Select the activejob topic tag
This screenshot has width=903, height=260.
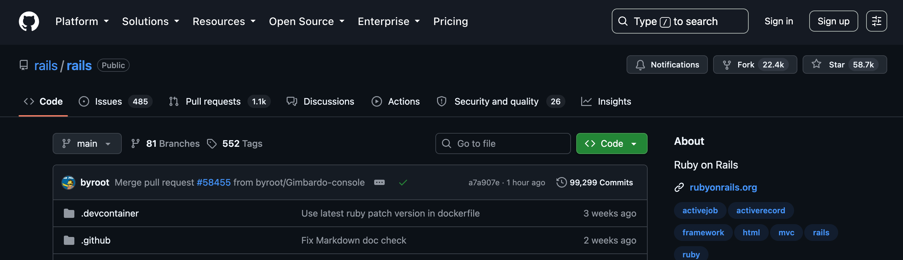[700, 211]
